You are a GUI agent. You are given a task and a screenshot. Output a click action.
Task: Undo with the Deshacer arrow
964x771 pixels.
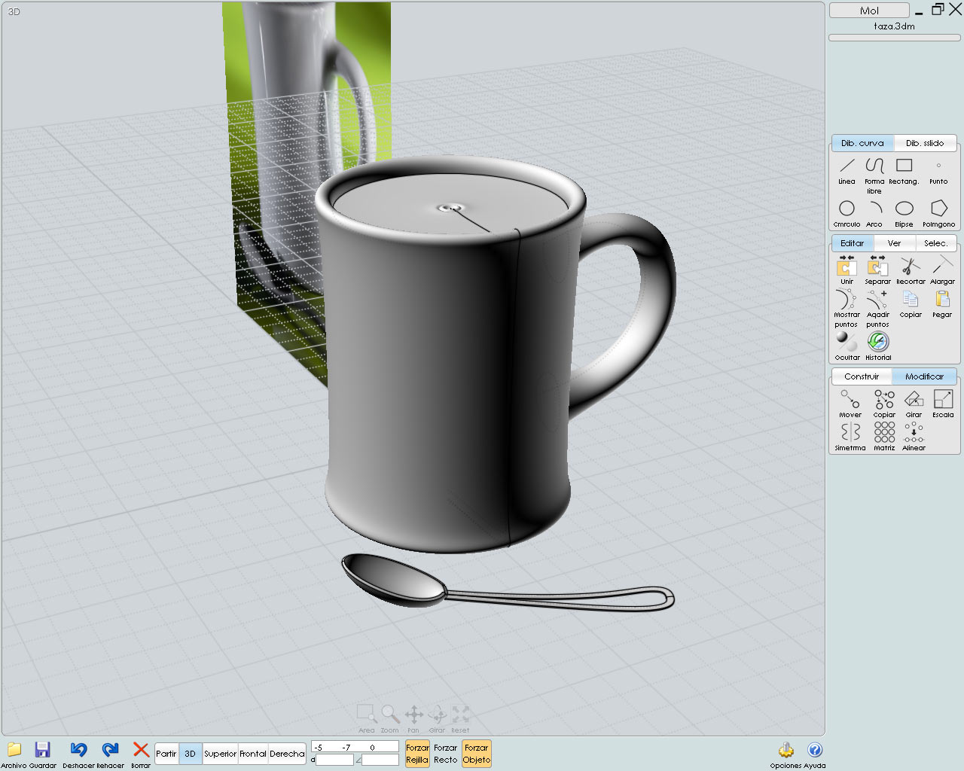(78, 754)
